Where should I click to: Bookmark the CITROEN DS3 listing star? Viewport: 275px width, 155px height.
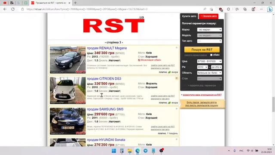point(177,78)
